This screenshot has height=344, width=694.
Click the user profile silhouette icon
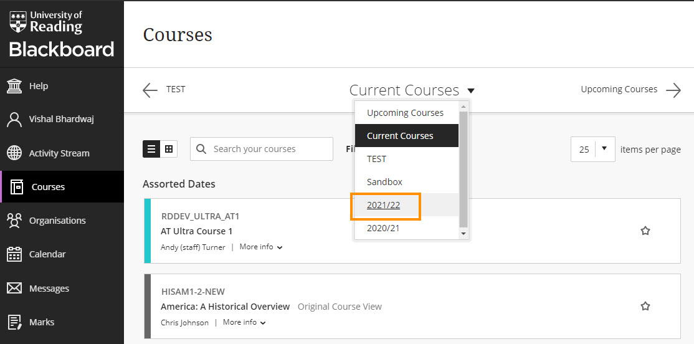pyautogui.click(x=14, y=120)
